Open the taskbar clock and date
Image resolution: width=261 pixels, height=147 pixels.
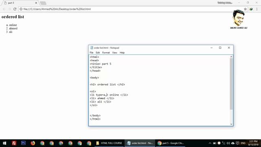coord(253,143)
